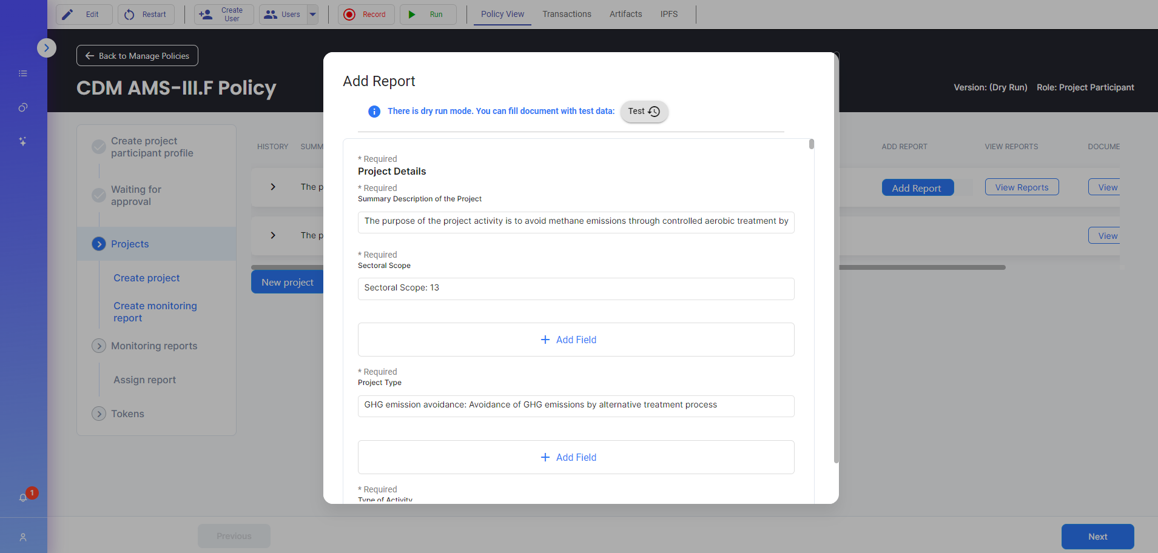Click the green Run play icon
The image size is (1158, 553).
[x=412, y=15]
